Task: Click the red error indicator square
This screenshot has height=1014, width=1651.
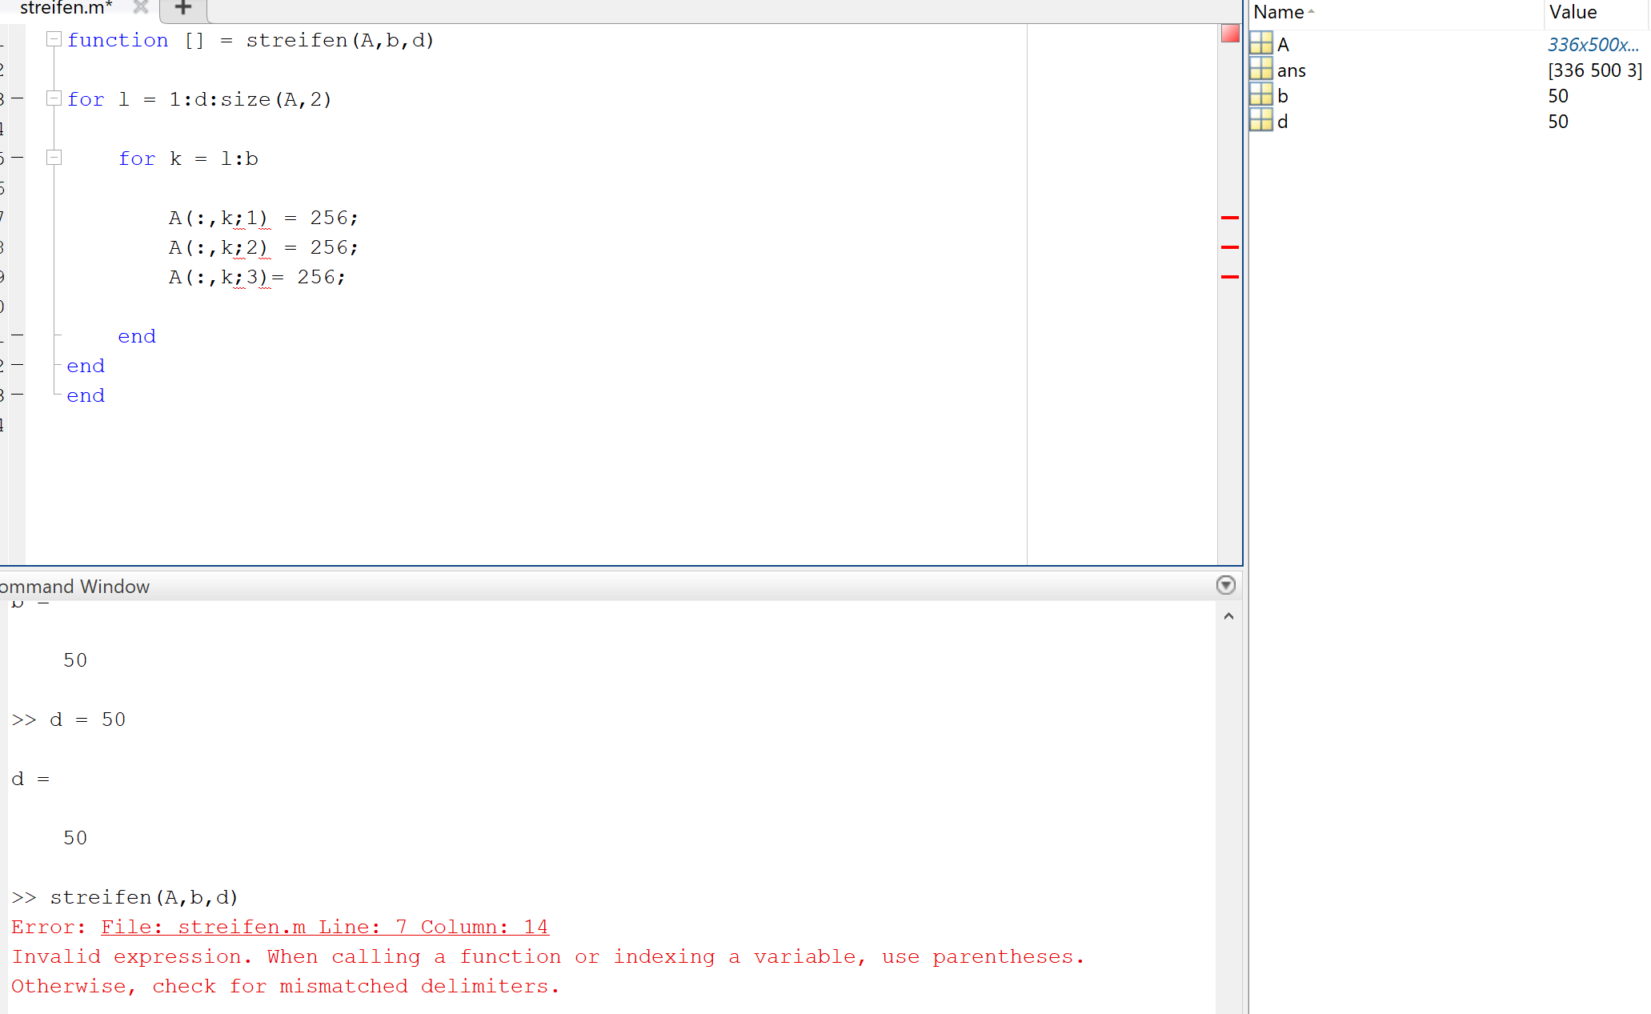Action: point(1230,34)
